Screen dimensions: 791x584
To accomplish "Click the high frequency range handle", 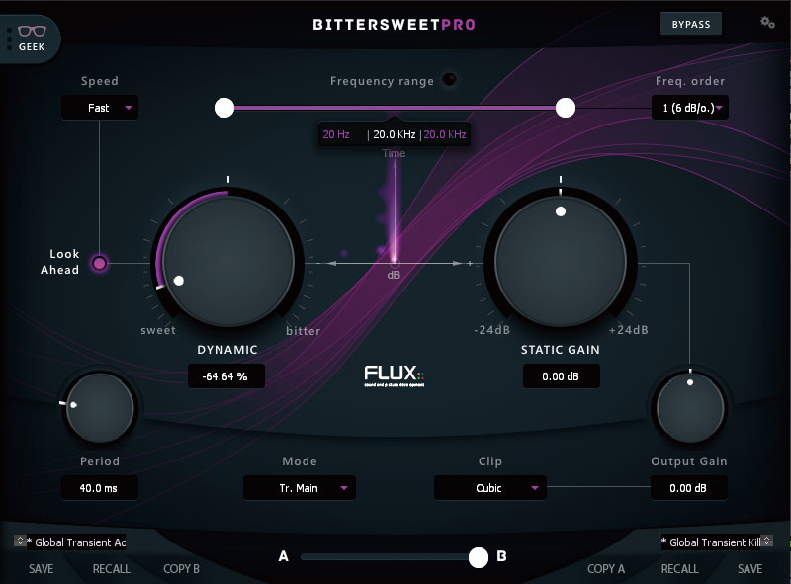I will [x=566, y=108].
